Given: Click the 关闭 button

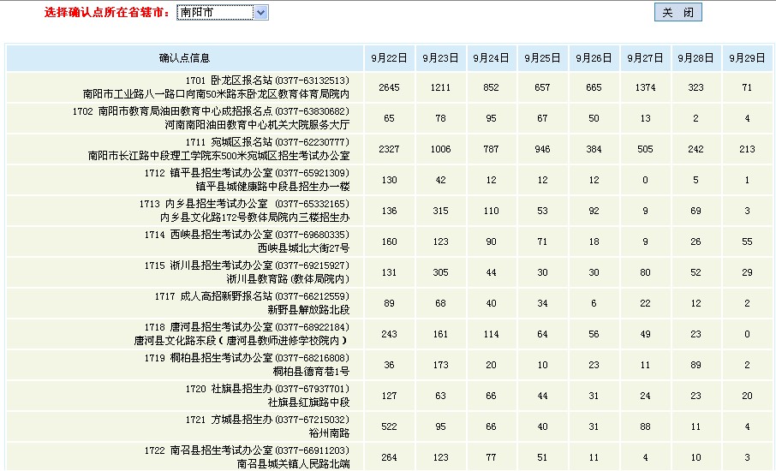Looking at the screenshot, I should pos(678,12).
